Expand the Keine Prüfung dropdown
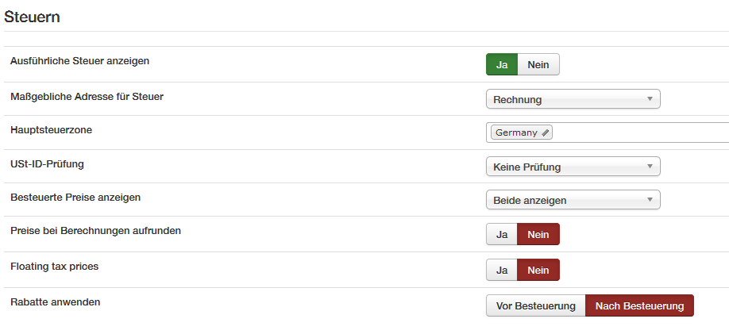729x334 pixels. point(573,167)
